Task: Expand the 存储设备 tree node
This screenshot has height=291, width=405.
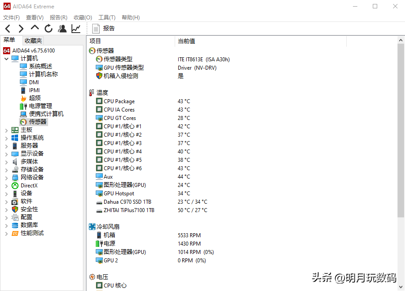Action: [7, 170]
